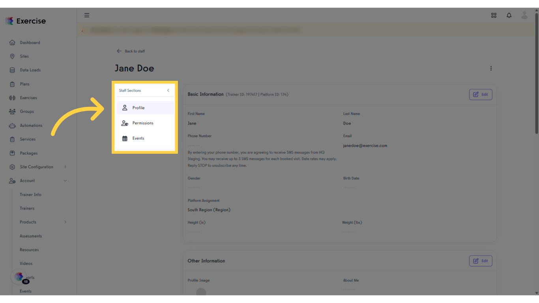
Task: Click the Automations robot icon
Action: click(12, 125)
